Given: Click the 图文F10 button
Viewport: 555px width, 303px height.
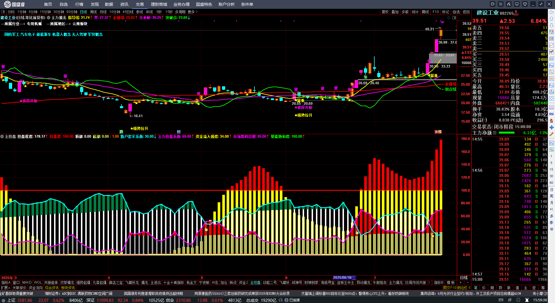Looking at the screenshot, I should [x=449, y=288].
